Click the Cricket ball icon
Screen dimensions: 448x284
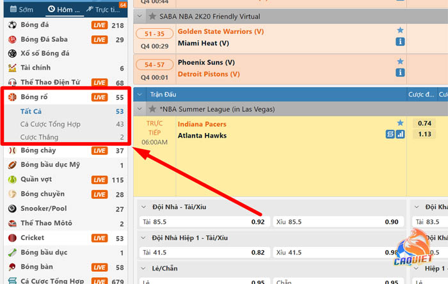[x=12, y=238]
